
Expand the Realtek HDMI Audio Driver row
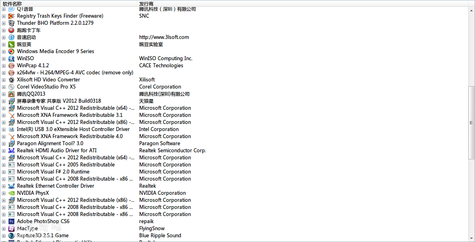pyautogui.click(x=4, y=151)
